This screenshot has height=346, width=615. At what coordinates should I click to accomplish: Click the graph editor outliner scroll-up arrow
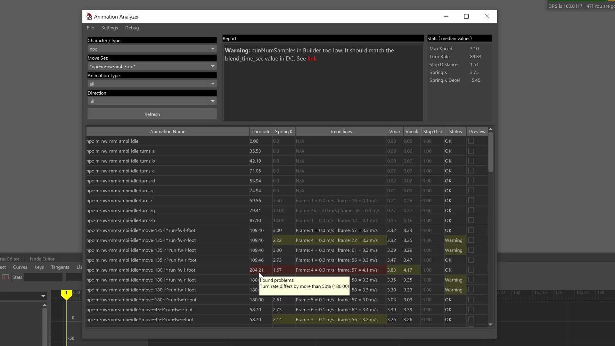45,305
